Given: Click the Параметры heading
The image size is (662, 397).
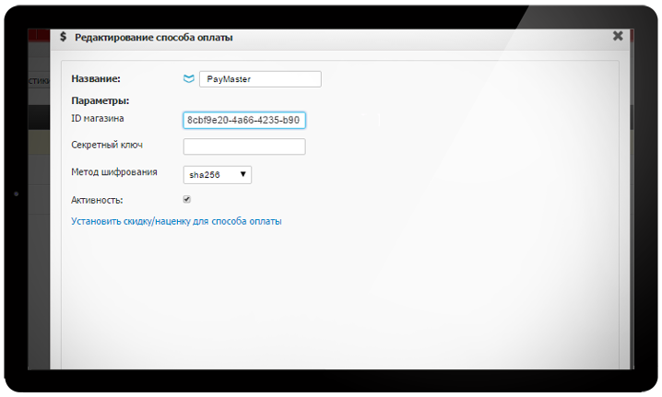Looking at the screenshot, I should (100, 100).
